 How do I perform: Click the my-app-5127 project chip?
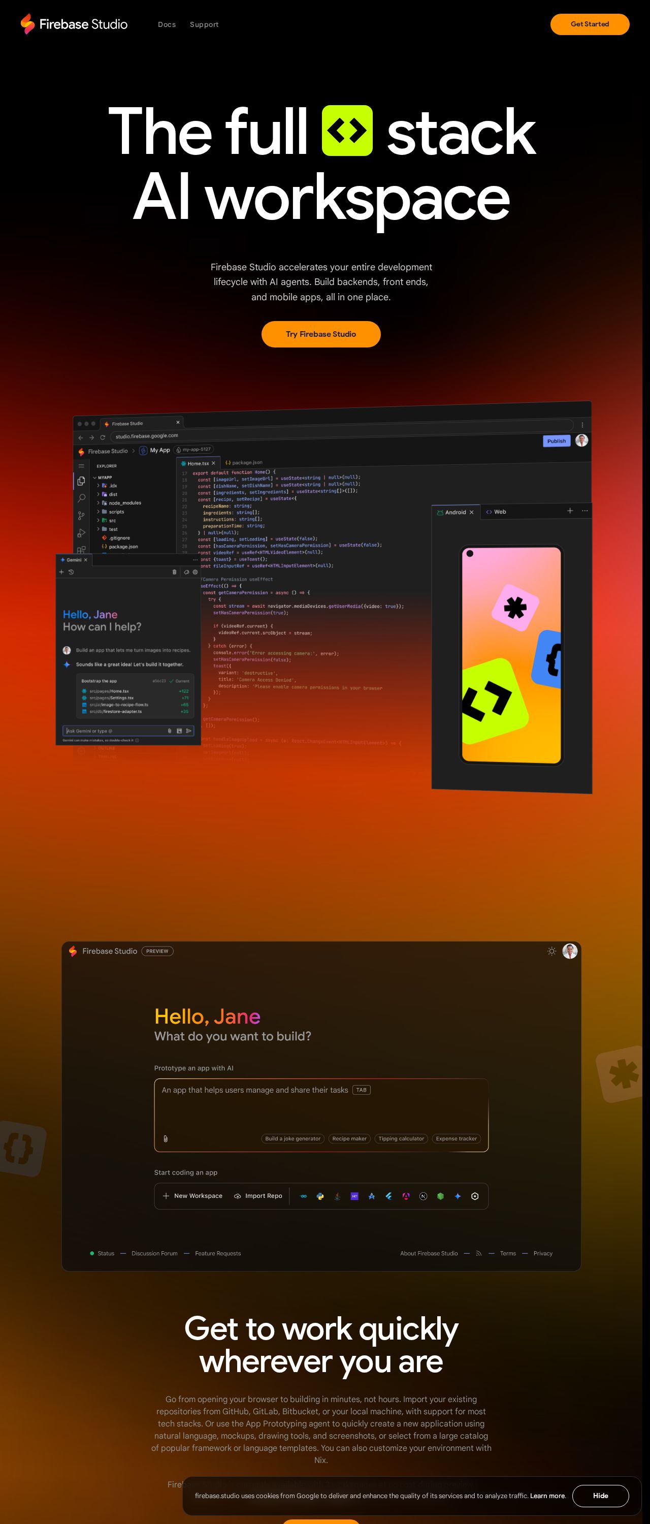click(193, 450)
